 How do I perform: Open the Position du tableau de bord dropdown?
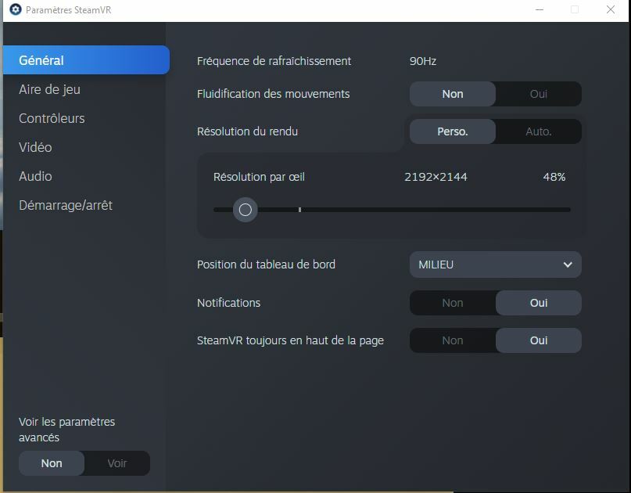496,264
